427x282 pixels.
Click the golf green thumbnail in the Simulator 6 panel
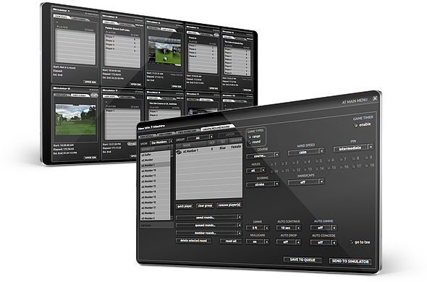pyautogui.click(x=75, y=120)
